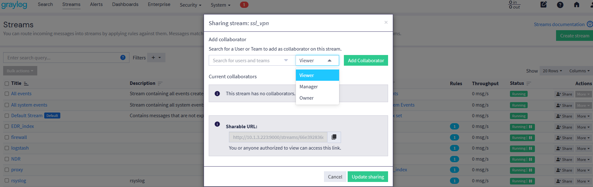Open the Security menu in navbar

click(190, 5)
